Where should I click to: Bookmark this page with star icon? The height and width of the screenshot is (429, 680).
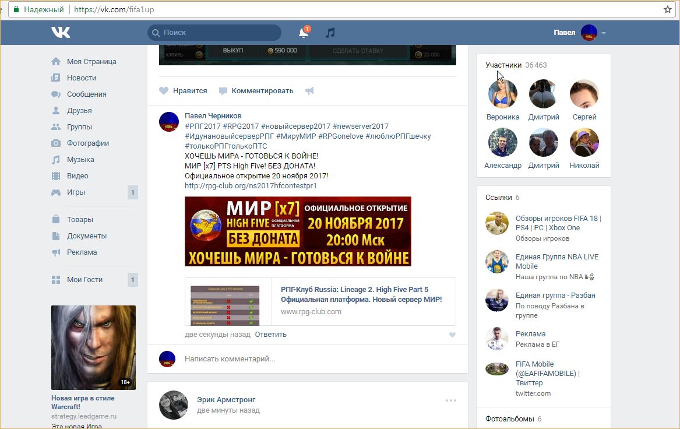(668, 9)
